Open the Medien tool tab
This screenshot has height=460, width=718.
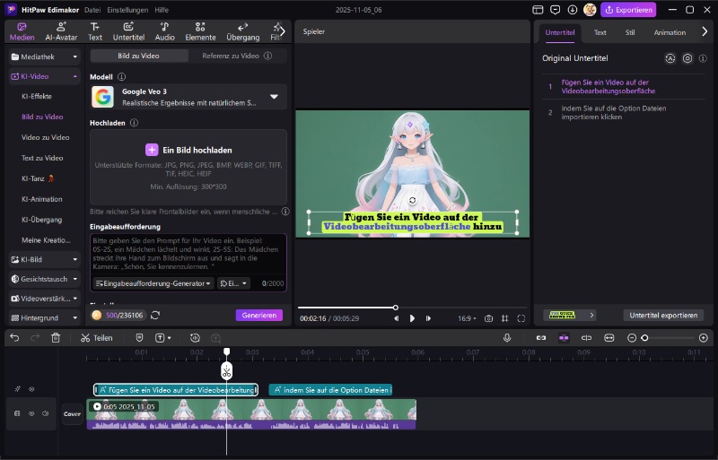(x=22, y=31)
